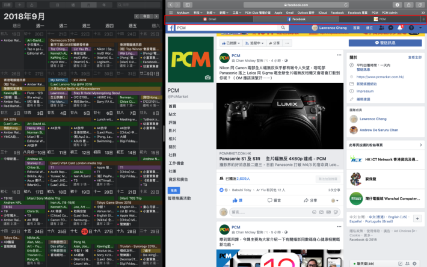Open the Facebook account dropdown arrow

420,28
